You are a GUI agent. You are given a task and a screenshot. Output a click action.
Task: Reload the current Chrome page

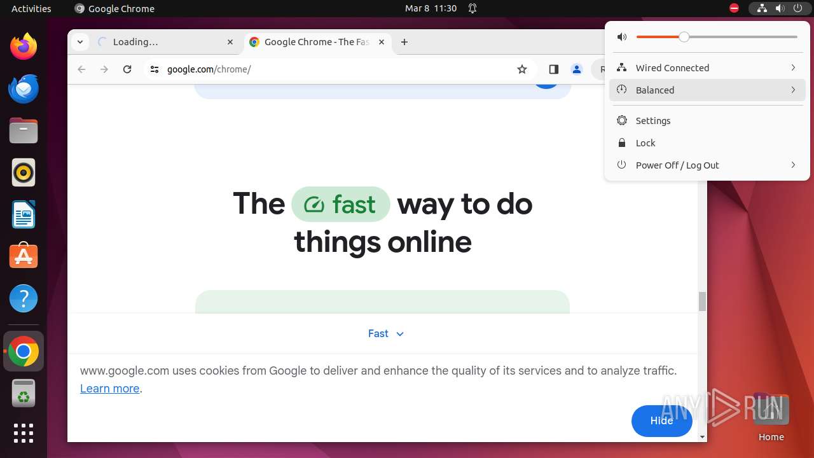pyautogui.click(x=127, y=69)
